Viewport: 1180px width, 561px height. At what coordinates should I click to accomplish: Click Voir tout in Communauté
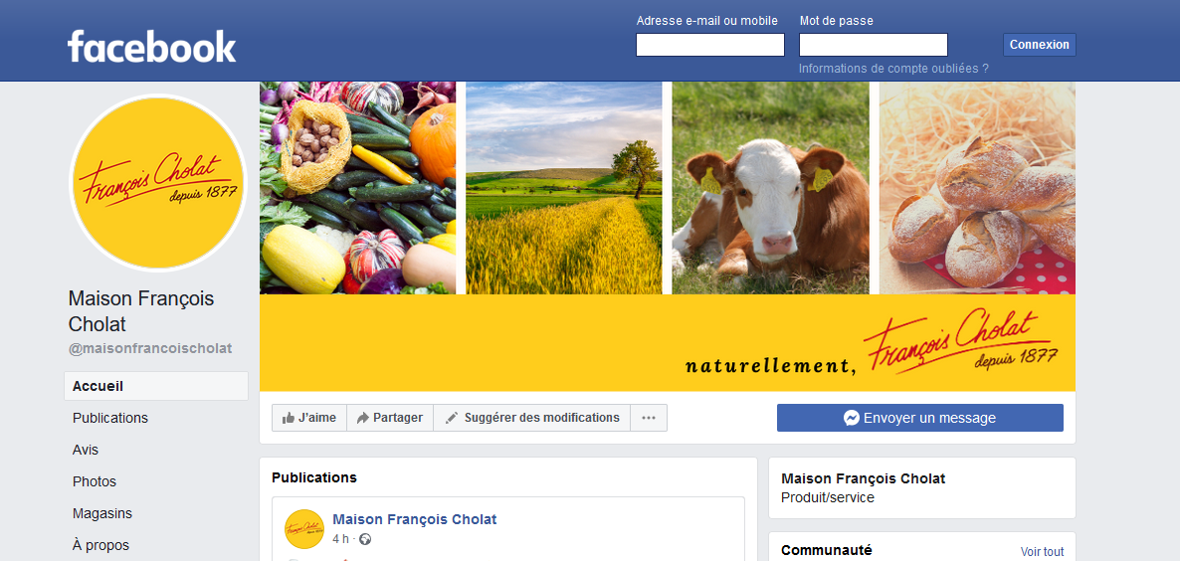1043,552
